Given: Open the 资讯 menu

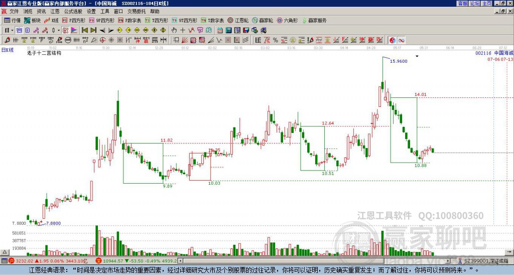Looking at the screenshot, I should click(x=41, y=12).
